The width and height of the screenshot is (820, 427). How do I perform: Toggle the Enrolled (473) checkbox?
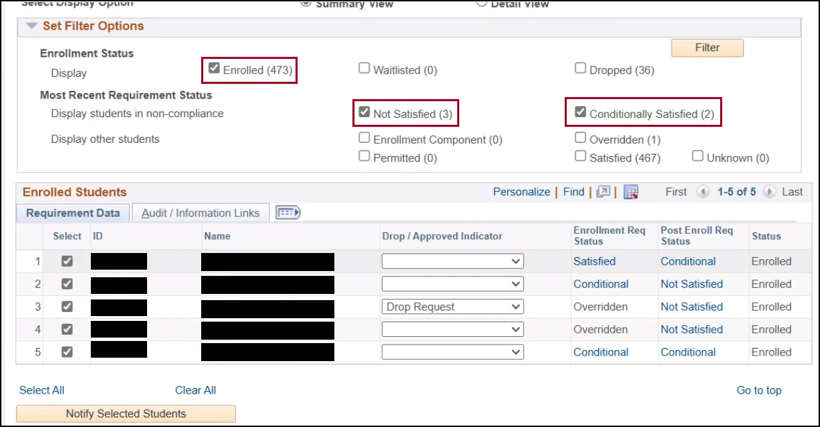214,69
